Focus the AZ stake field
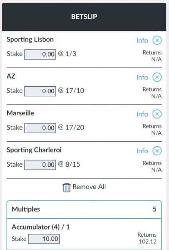Viewport: 169px width, 250px height. (40, 91)
